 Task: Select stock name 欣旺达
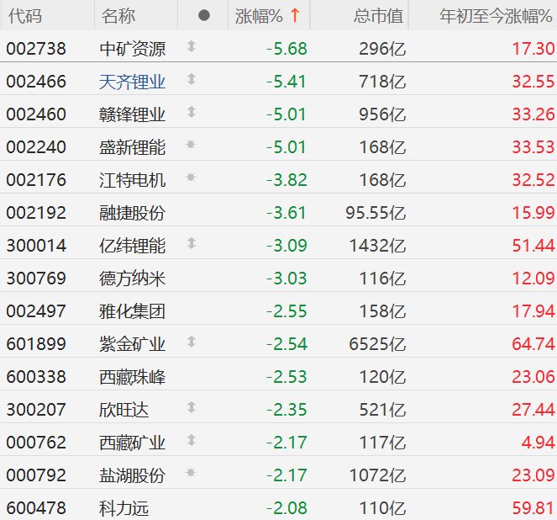(x=123, y=410)
